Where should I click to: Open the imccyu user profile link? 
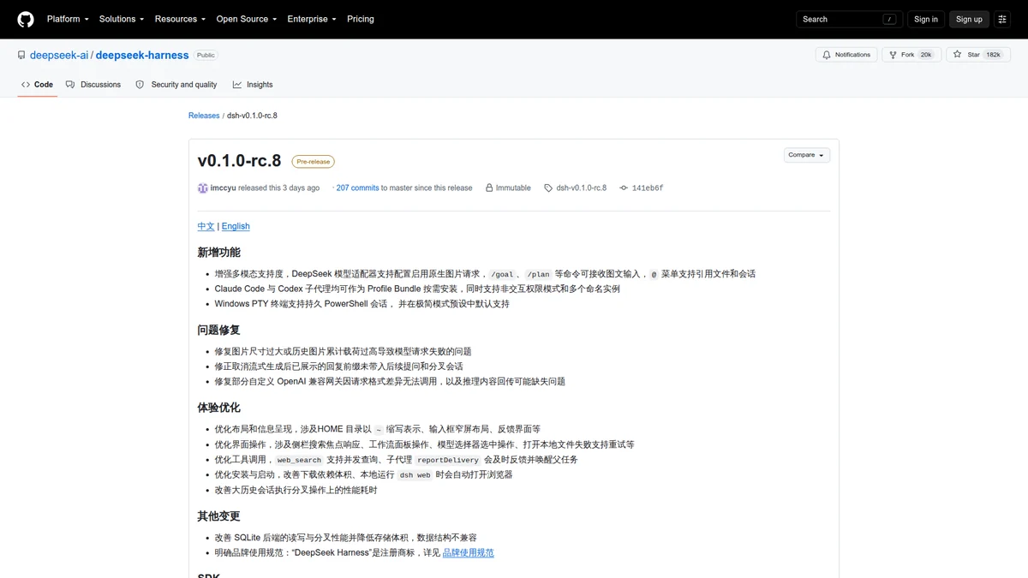pos(223,188)
